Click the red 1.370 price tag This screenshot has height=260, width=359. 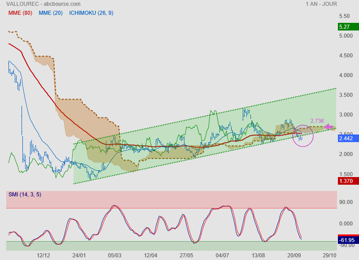coord(348,181)
